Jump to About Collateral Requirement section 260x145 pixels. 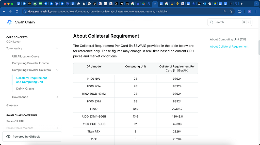click(x=229, y=47)
